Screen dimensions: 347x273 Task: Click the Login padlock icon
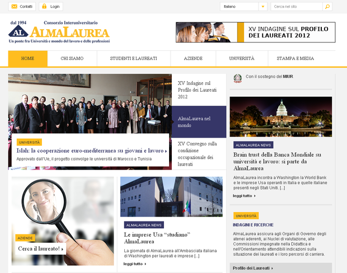click(44, 6)
